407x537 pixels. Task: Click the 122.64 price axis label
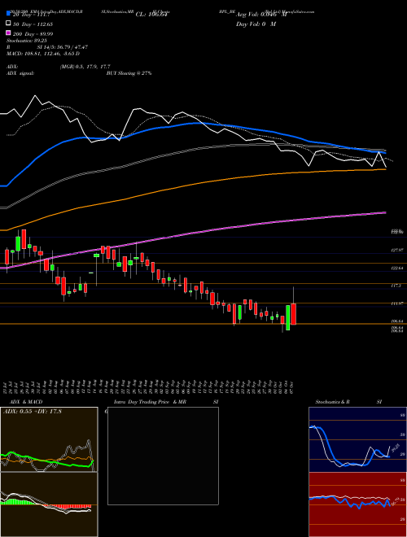[x=397, y=268]
